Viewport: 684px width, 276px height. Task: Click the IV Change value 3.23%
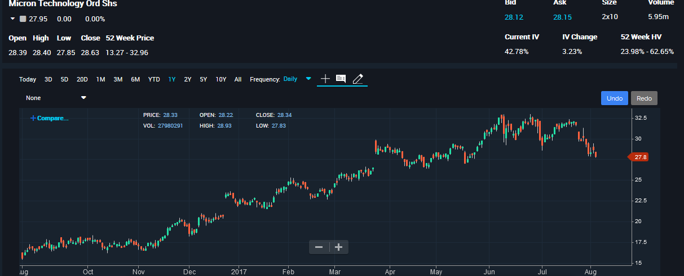click(x=572, y=52)
